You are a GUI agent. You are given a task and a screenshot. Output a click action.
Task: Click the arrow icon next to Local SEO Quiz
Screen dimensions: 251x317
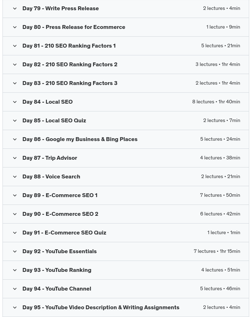(15, 121)
